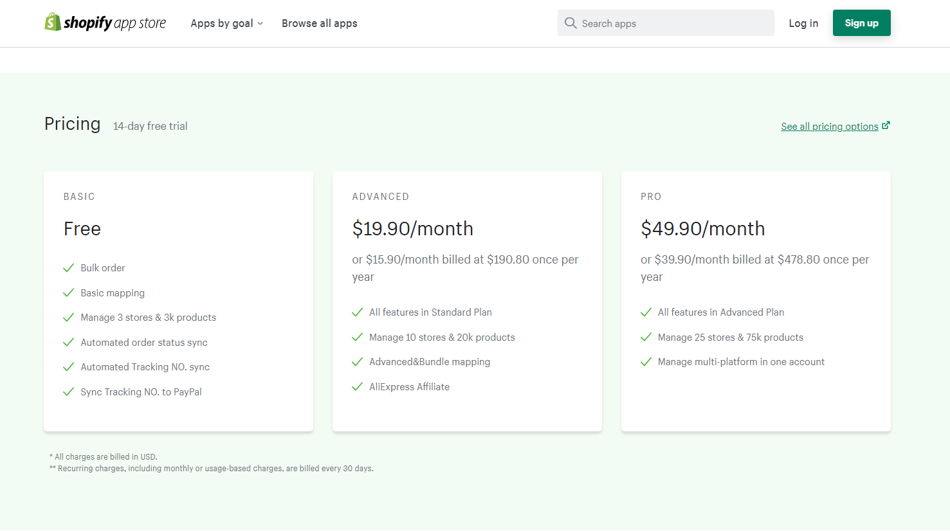Click checkmark beside Manage 10 stores & 20k products
Image resolution: width=950 pixels, height=531 pixels.
coord(358,337)
